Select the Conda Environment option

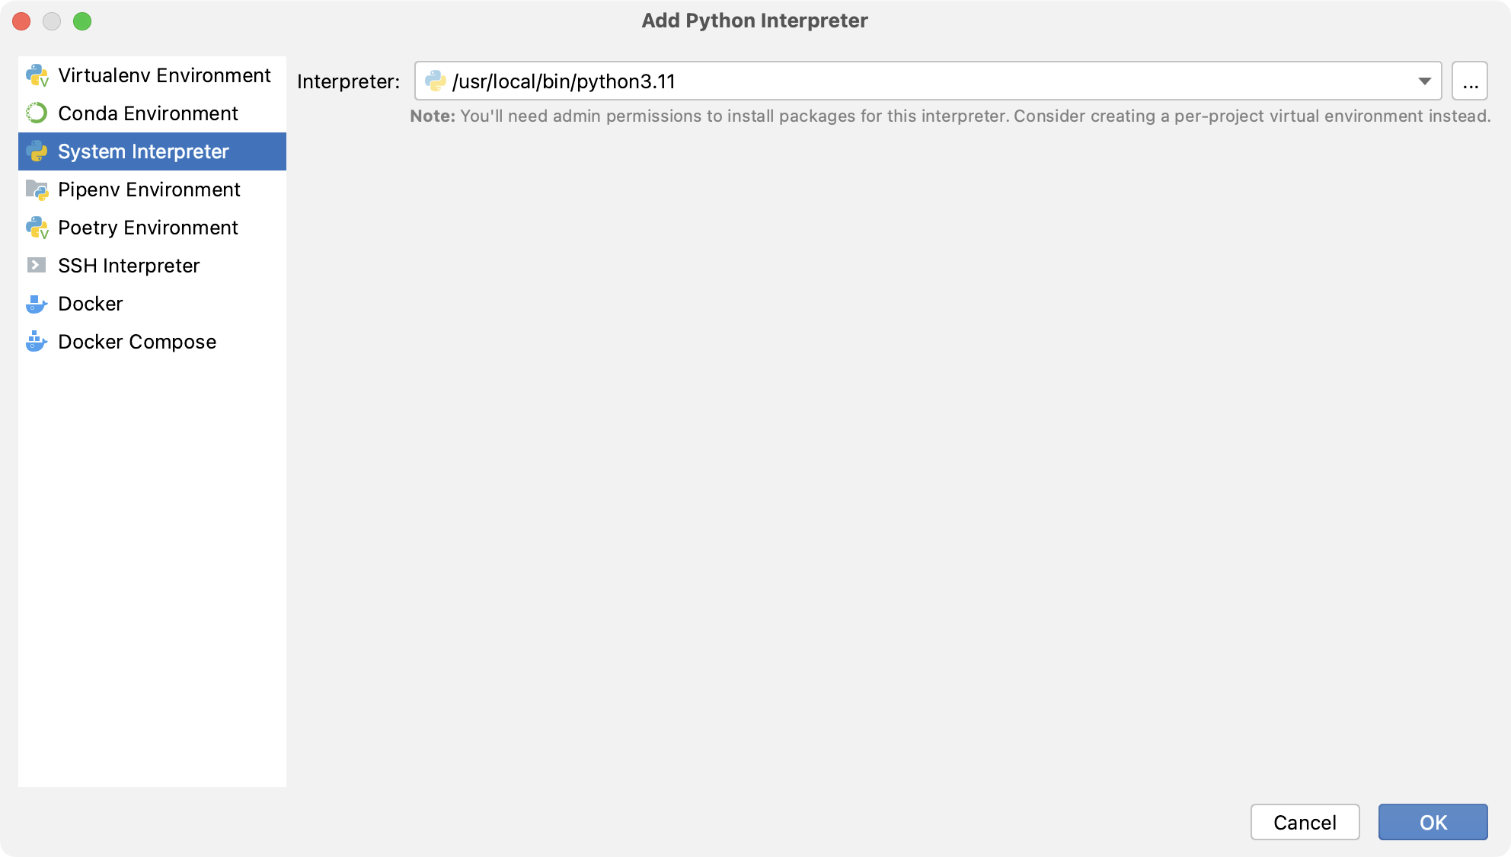(149, 113)
